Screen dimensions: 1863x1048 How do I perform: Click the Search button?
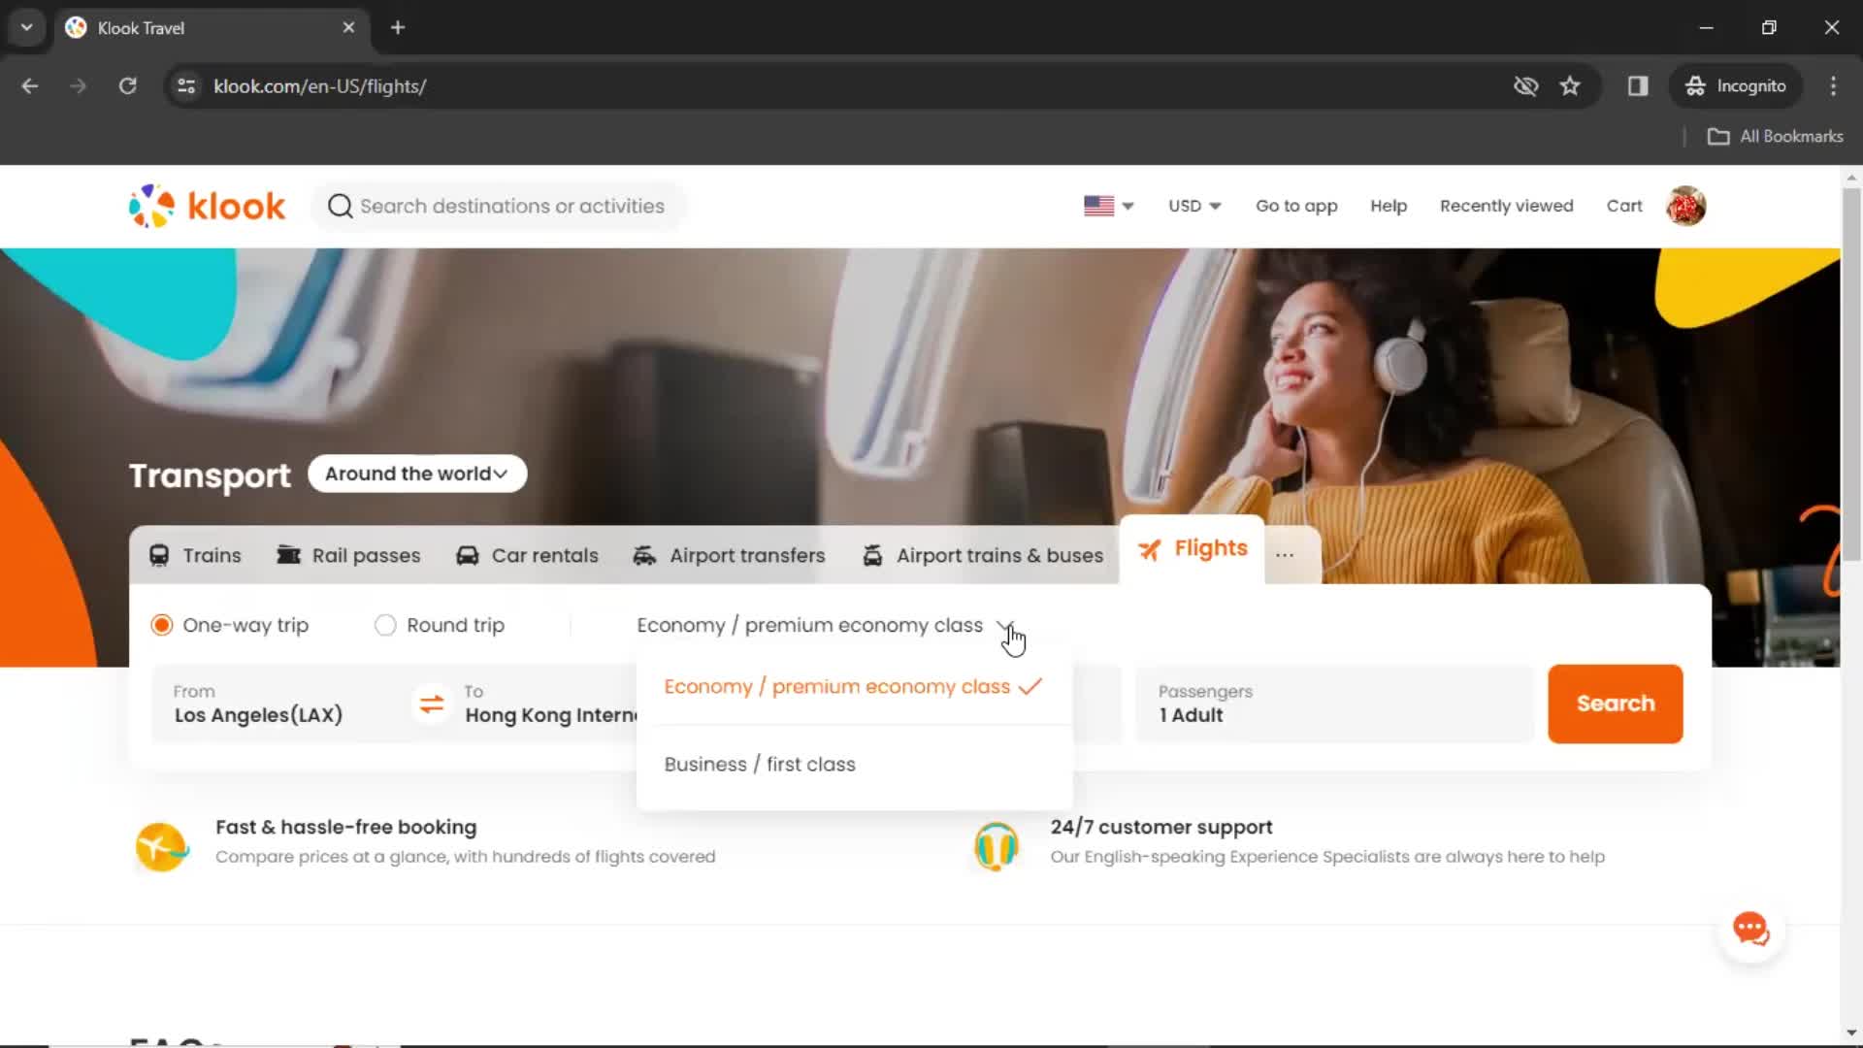pyautogui.click(x=1615, y=703)
